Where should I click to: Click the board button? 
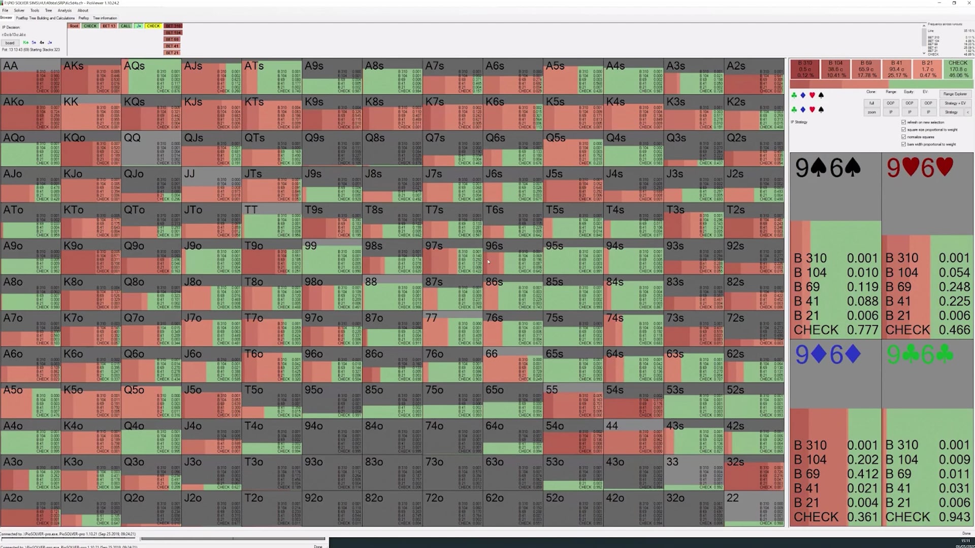click(x=10, y=43)
